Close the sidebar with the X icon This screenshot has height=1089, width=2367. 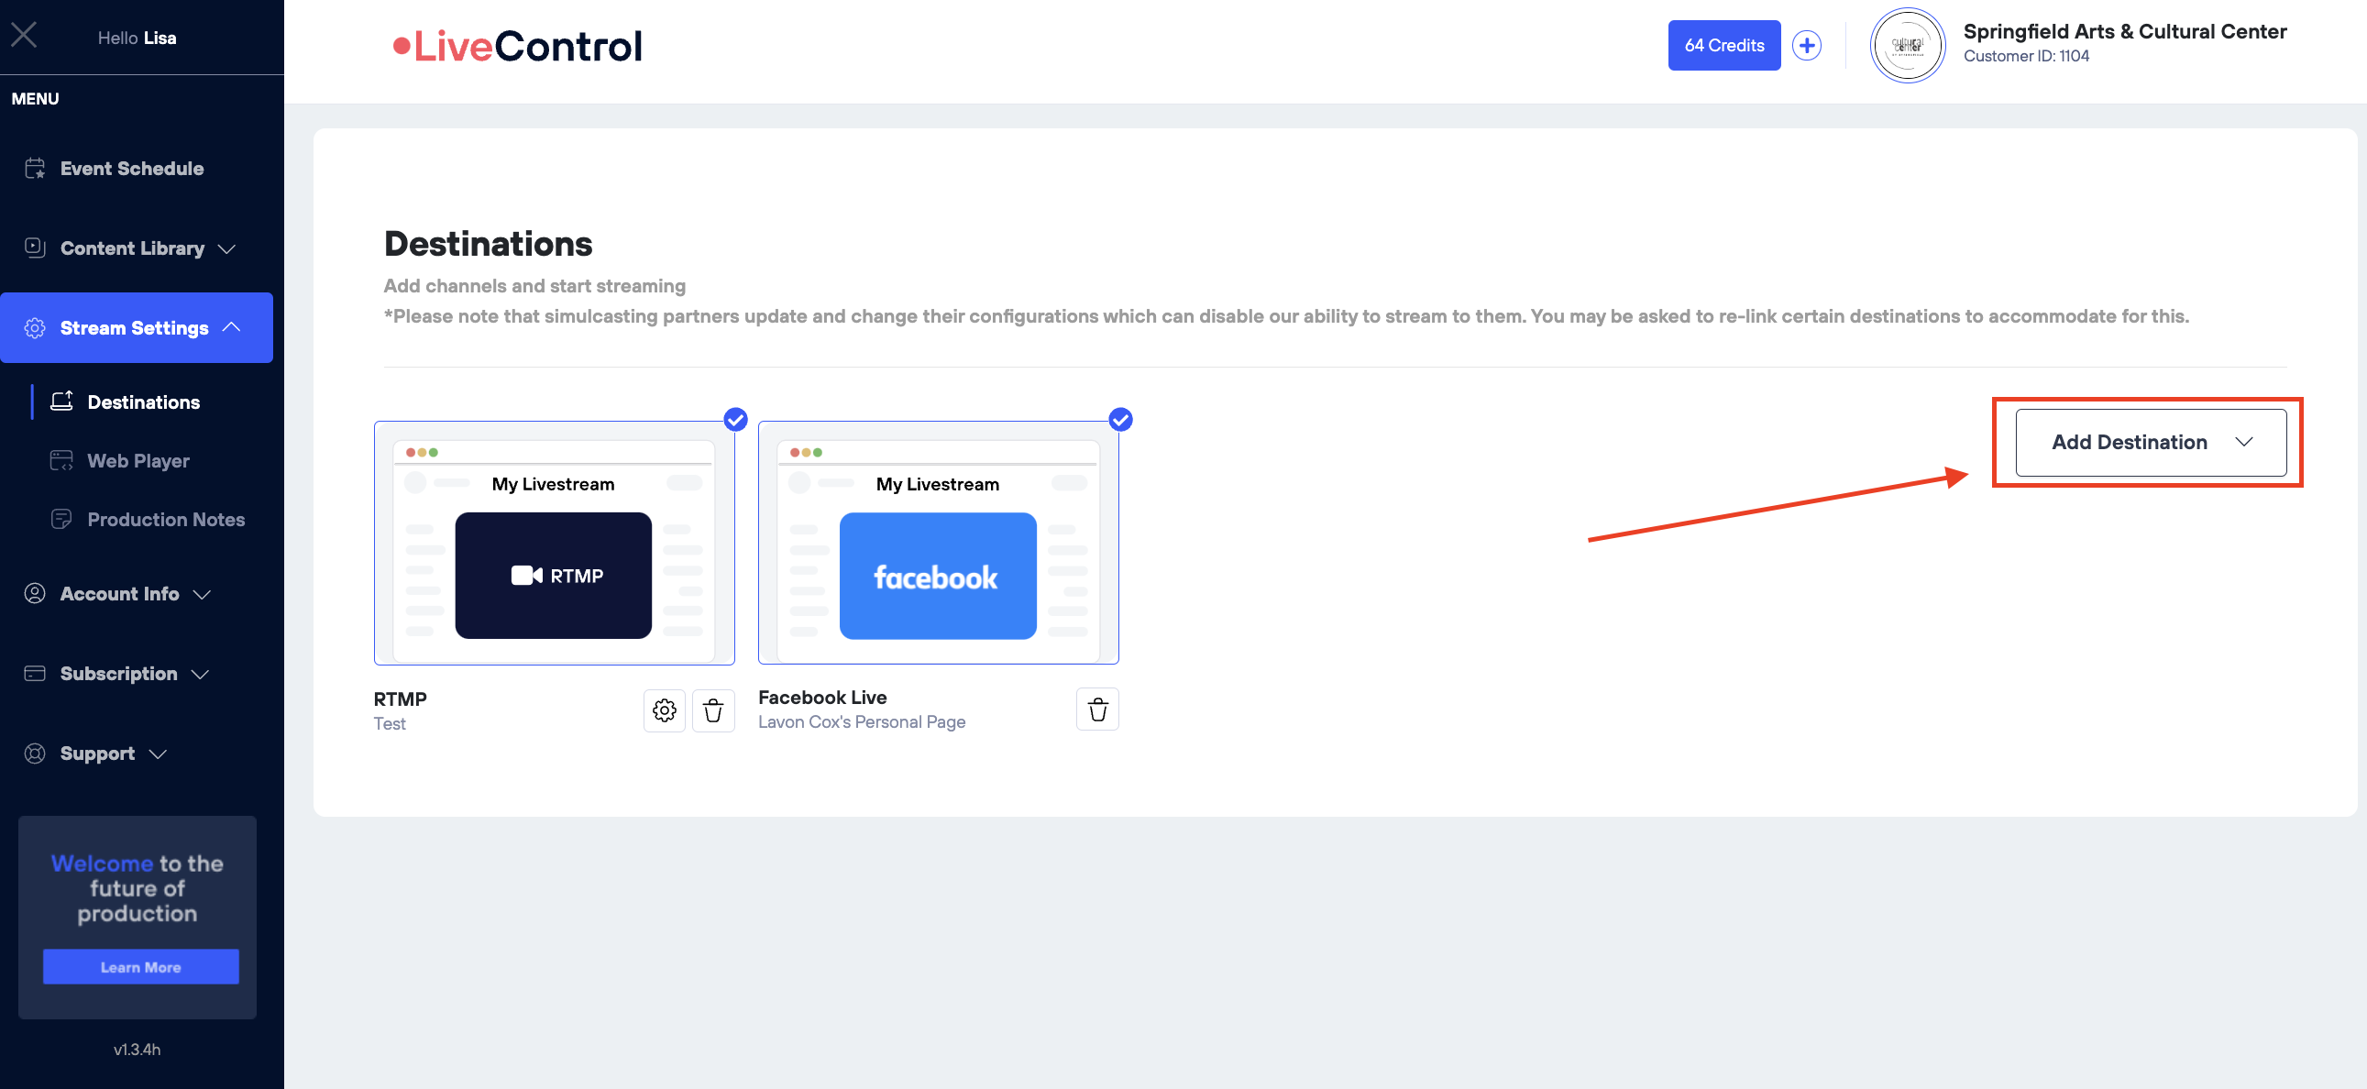[24, 36]
